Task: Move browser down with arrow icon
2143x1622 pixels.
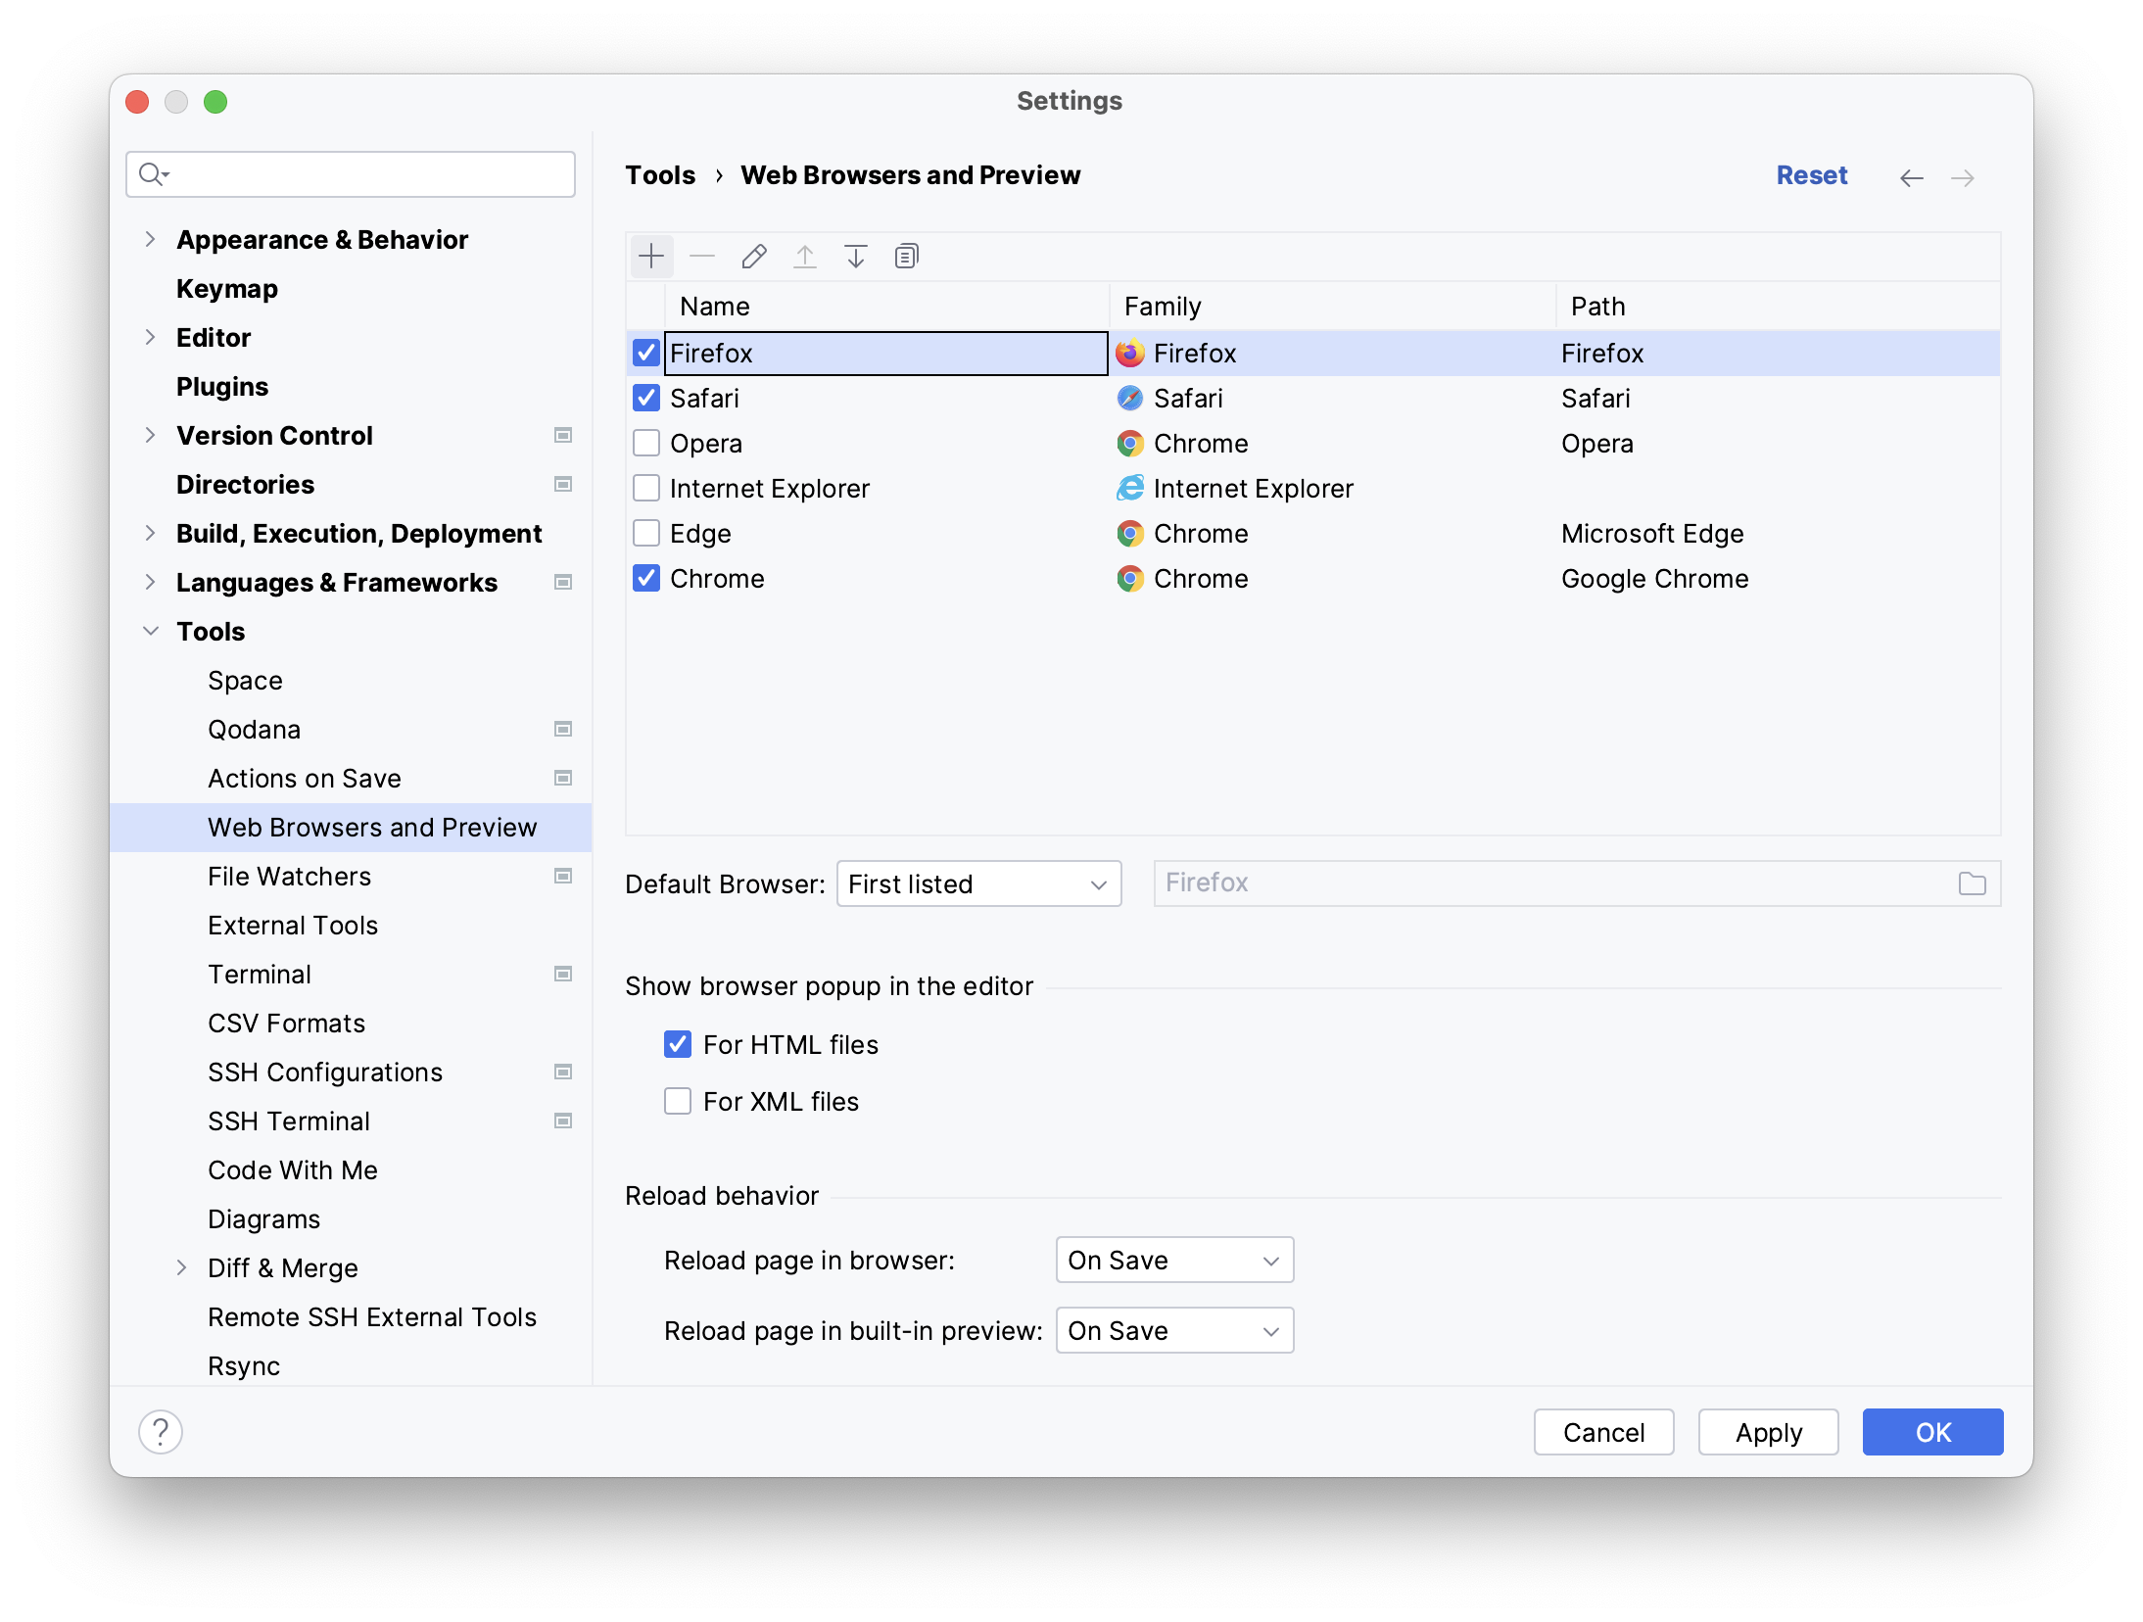Action: point(855,257)
